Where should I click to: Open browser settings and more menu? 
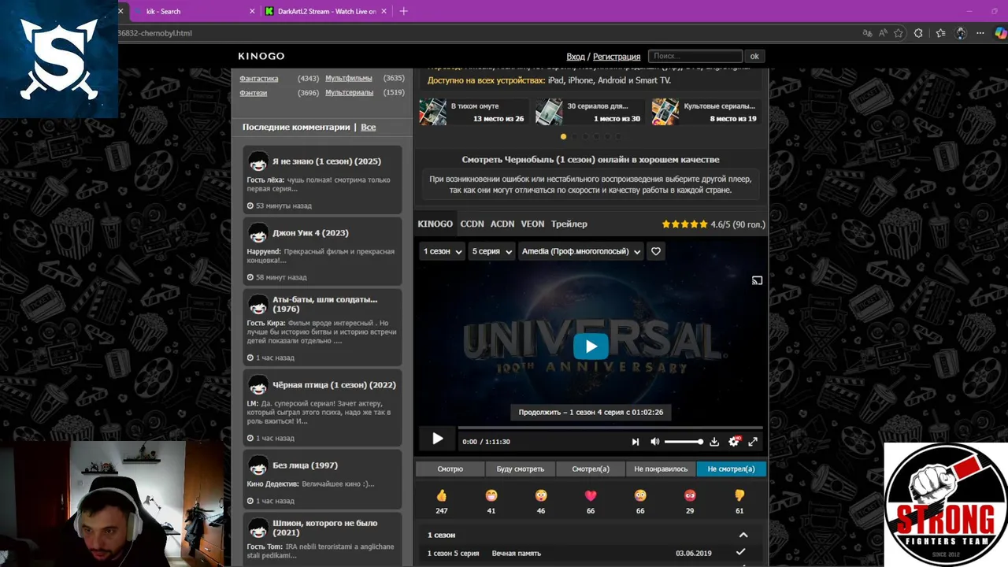(980, 33)
